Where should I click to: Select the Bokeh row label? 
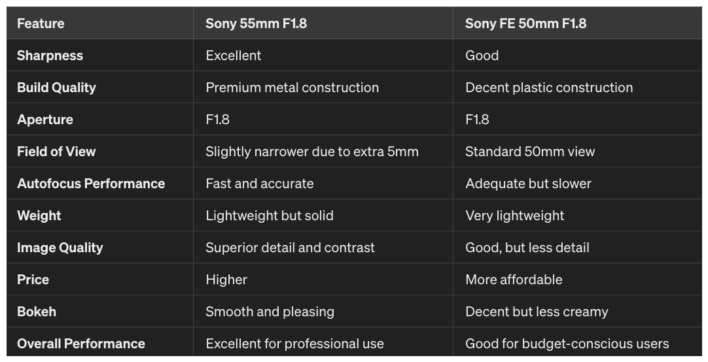(37, 312)
